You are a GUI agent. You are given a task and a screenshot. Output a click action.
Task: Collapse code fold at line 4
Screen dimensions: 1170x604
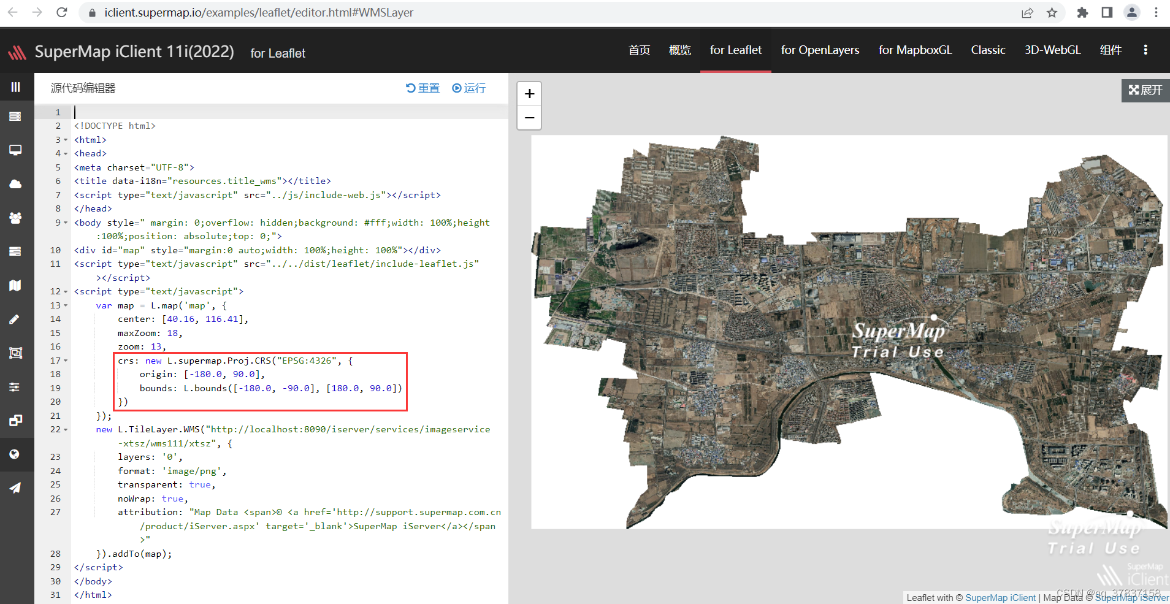point(66,153)
